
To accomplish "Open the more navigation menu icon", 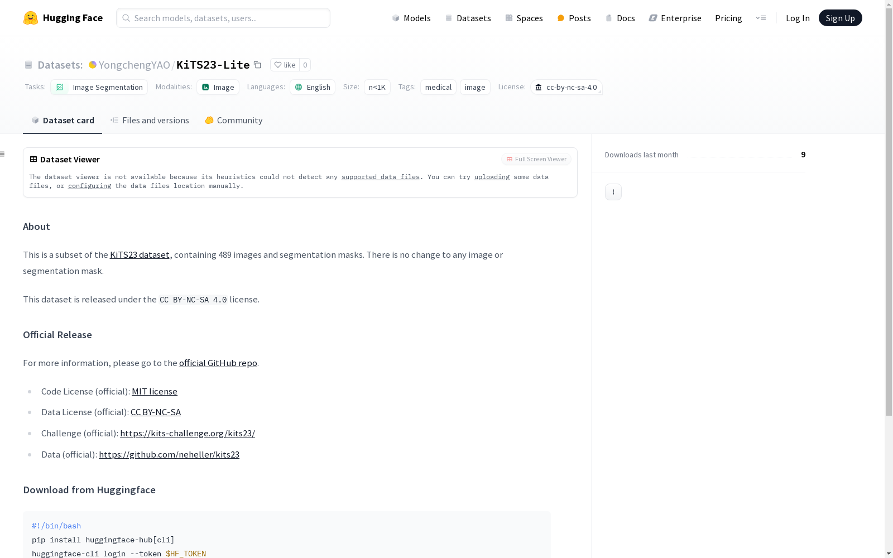I will coord(761,18).
